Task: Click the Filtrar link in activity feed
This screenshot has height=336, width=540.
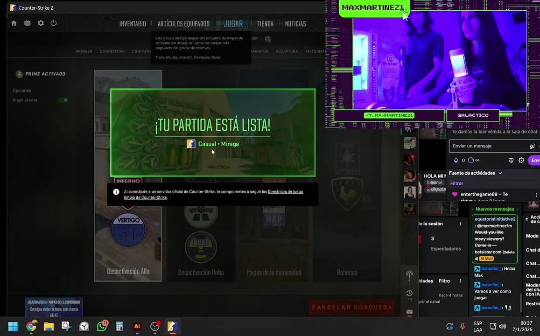Action: click(456, 183)
